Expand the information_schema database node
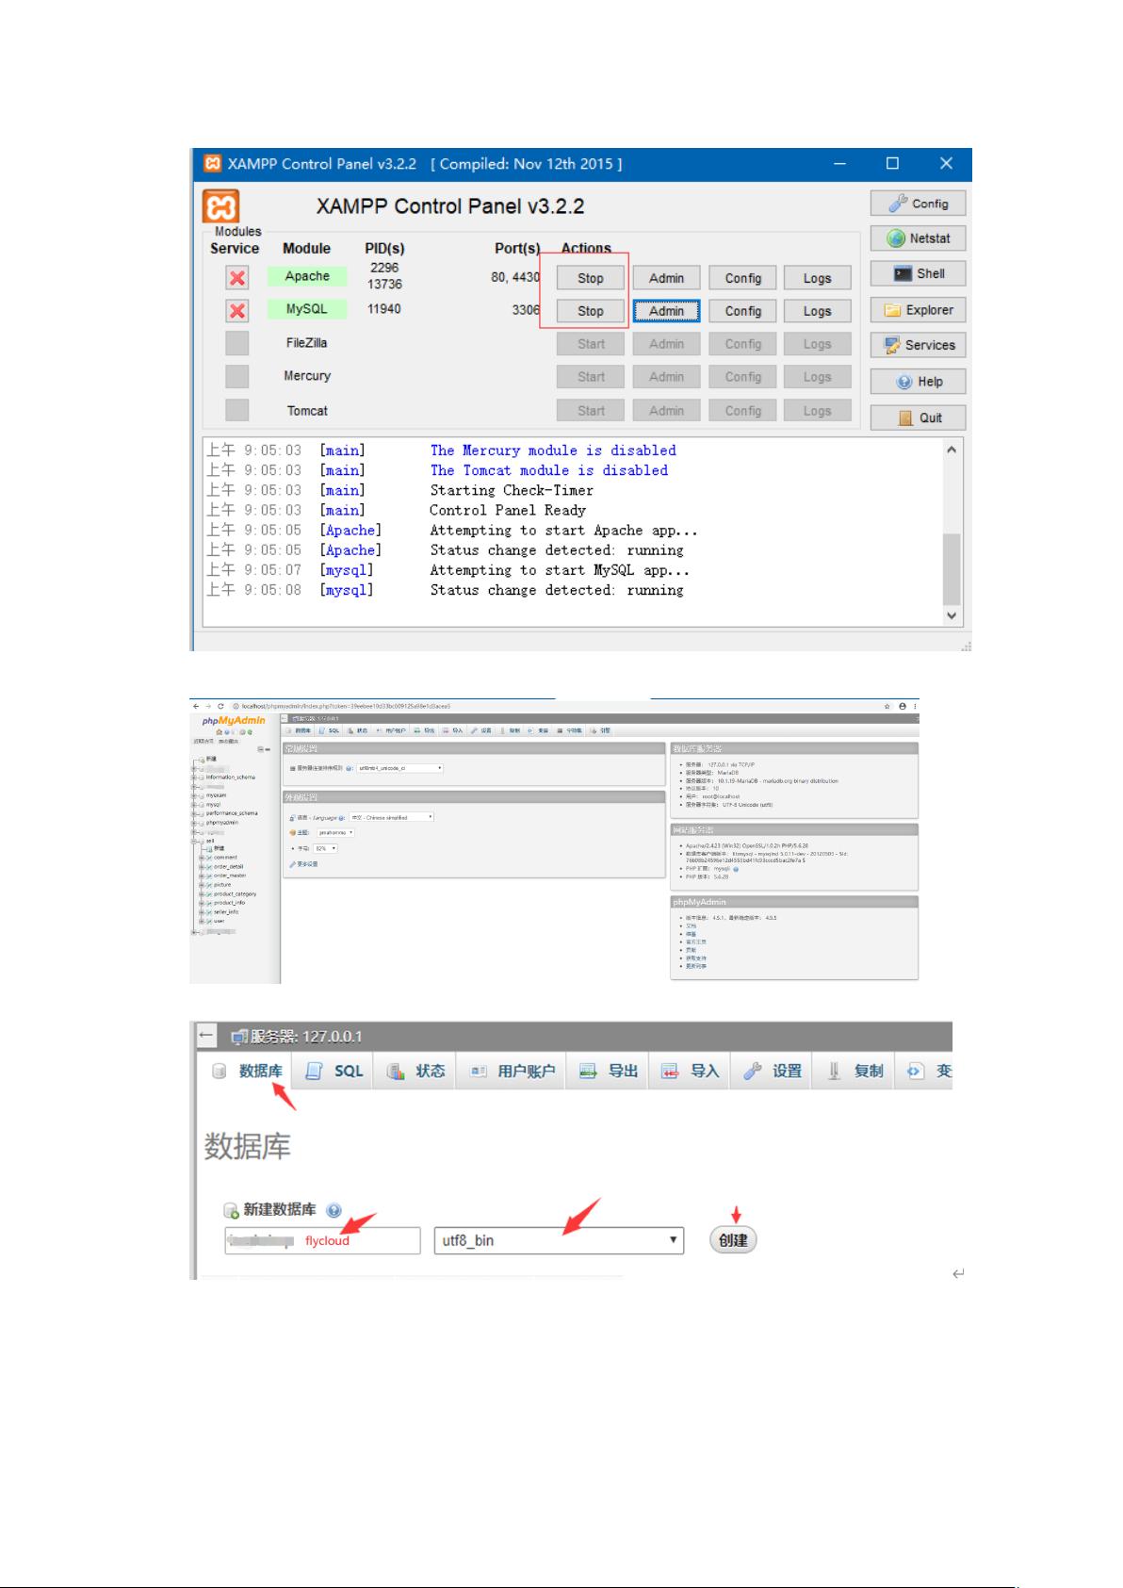The width and height of the screenshot is (1123, 1588). [x=194, y=778]
